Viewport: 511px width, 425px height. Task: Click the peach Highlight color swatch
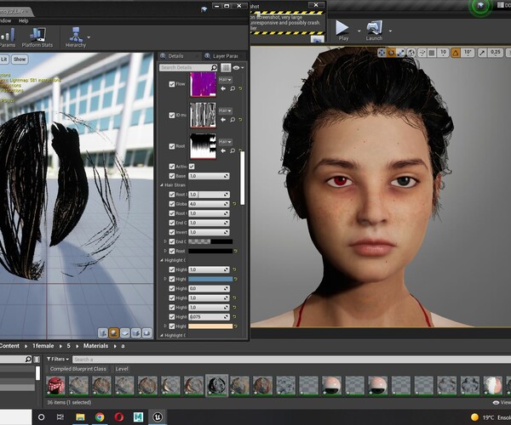tap(210, 326)
